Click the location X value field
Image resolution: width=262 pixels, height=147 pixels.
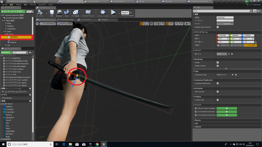pyautogui.click(x=224, y=35)
